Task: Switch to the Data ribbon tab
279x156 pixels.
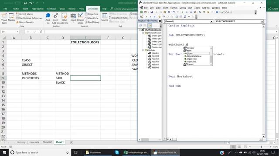Action: 62,9
